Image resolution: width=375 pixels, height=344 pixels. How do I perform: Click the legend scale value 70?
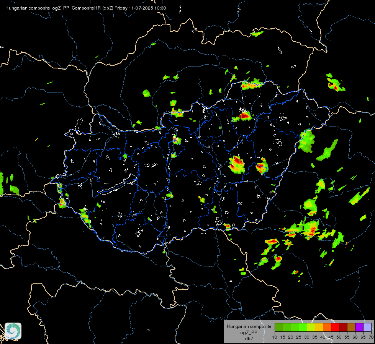pos(371,338)
